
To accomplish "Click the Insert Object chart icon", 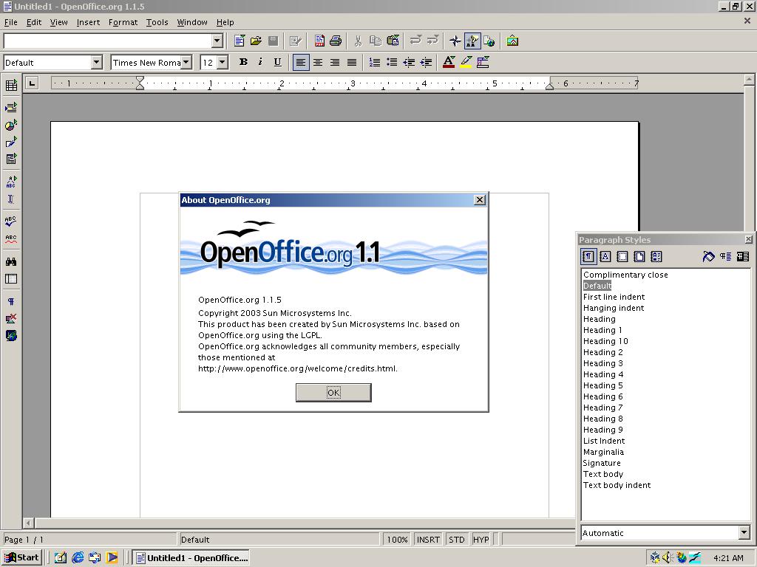I will pyautogui.click(x=11, y=125).
